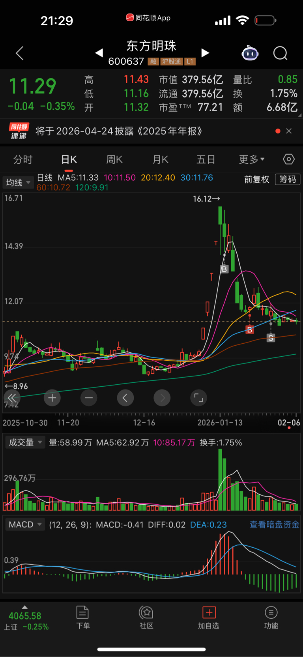Expand the 更多 periods dropdown
The width and height of the screenshot is (303, 657).
[x=252, y=159]
